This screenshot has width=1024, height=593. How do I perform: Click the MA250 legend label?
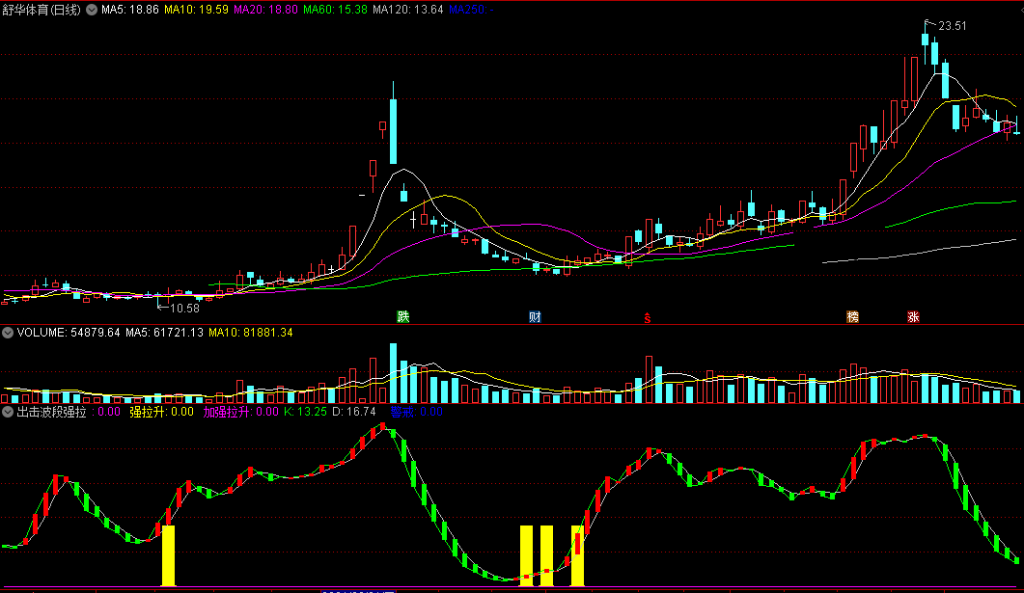471,10
